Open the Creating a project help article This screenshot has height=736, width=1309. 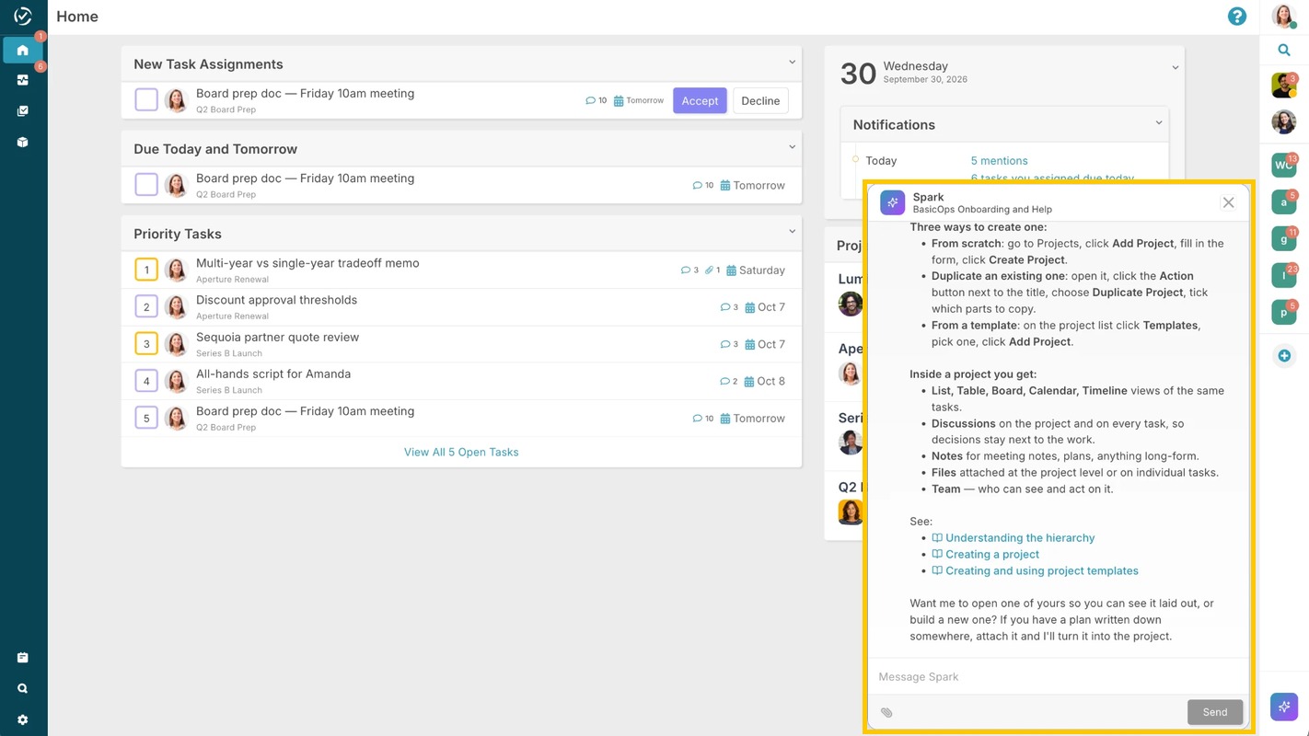pos(992,555)
